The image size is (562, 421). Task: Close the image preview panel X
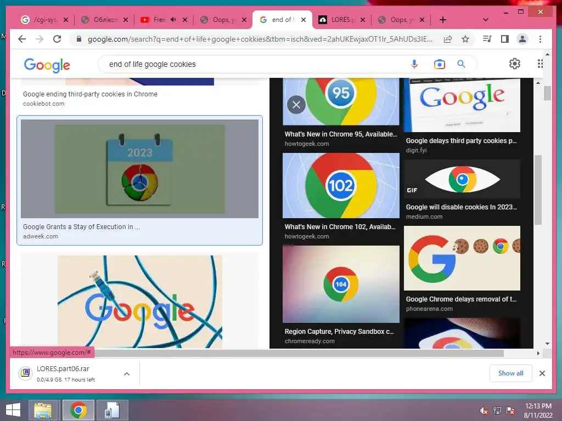(296, 105)
